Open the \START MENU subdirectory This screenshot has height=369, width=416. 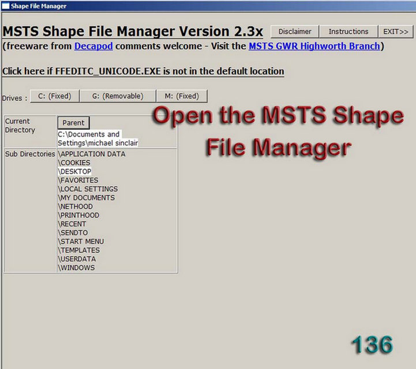click(81, 242)
